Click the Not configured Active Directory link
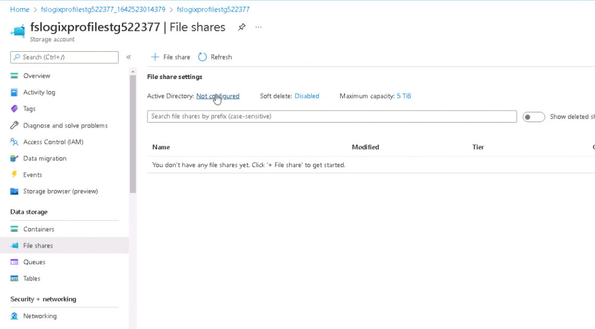This screenshot has width=595, height=329. tap(218, 96)
